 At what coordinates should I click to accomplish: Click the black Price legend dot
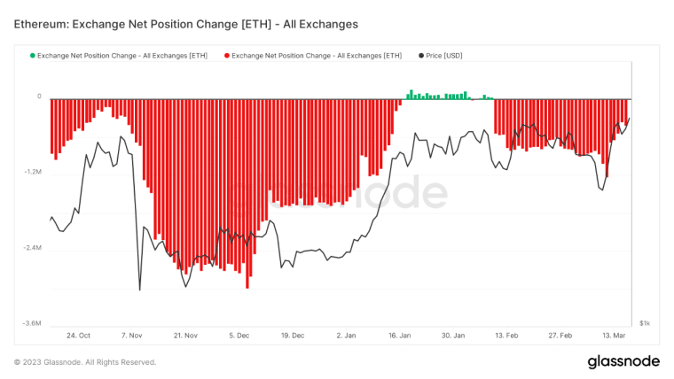[x=421, y=56]
